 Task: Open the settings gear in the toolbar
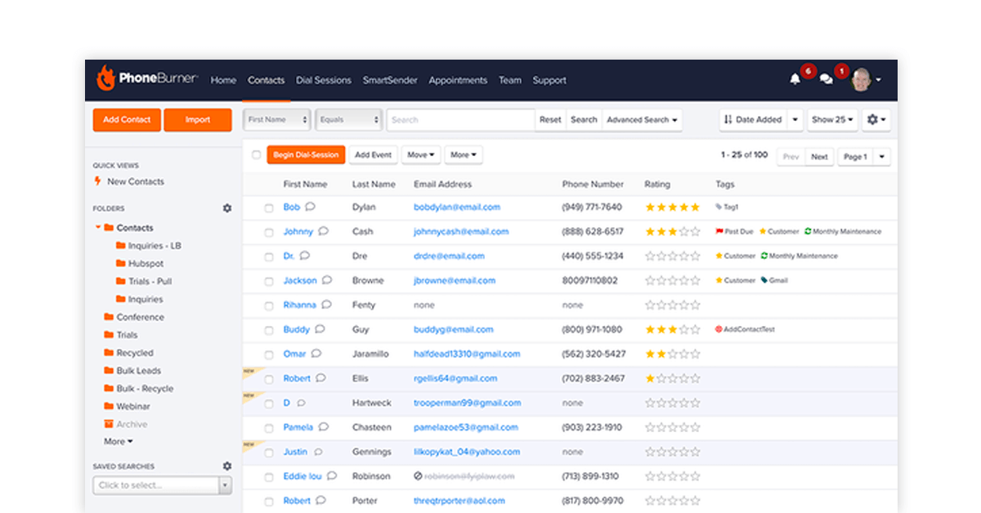[x=876, y=119]
